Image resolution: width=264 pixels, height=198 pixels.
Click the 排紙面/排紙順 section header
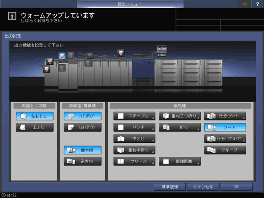tap(83, 106)
